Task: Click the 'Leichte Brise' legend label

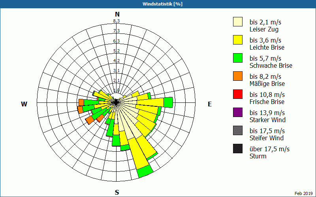Action: tap(267, 47)
